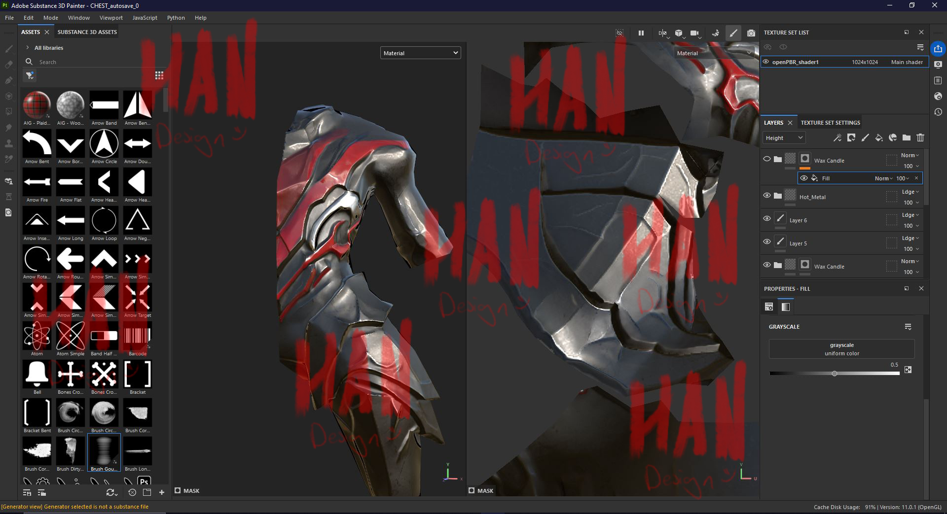Screen dimensions: 947x514
Task: Add a new fill layer
Action: click(878, 138)
